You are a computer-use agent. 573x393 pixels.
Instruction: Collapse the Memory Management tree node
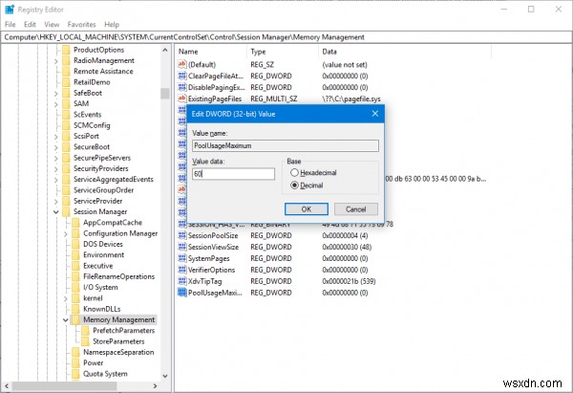pyautogui.click(x=65, y=319)
